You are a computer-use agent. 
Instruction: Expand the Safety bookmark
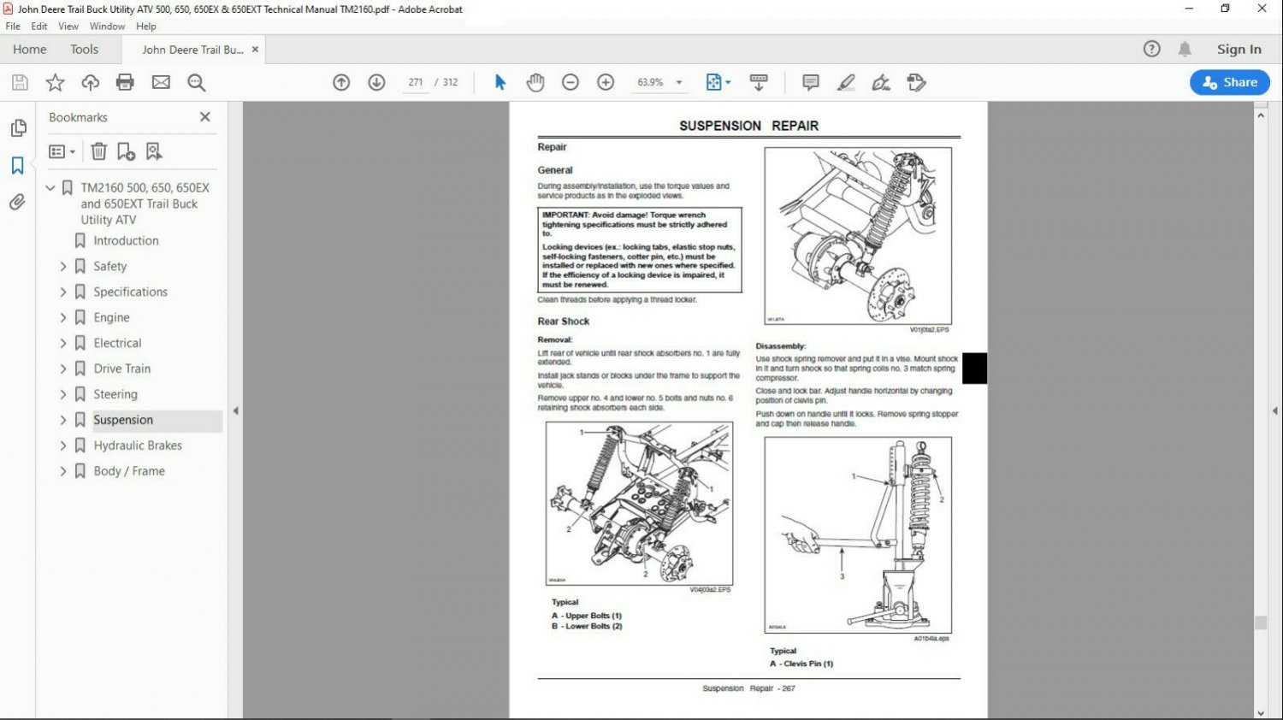pyautogui.click(x=63, y=266)
